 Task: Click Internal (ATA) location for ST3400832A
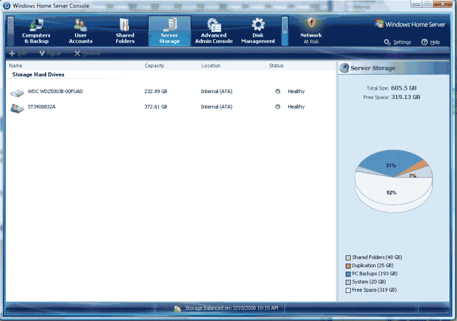[217, 107]
